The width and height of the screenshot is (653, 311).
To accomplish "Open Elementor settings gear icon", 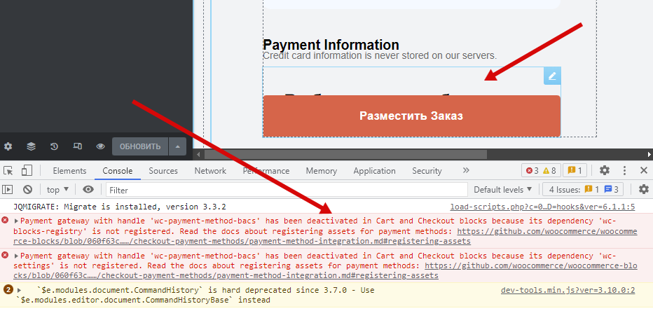I will pyautogui.click(x=8, y=146).
